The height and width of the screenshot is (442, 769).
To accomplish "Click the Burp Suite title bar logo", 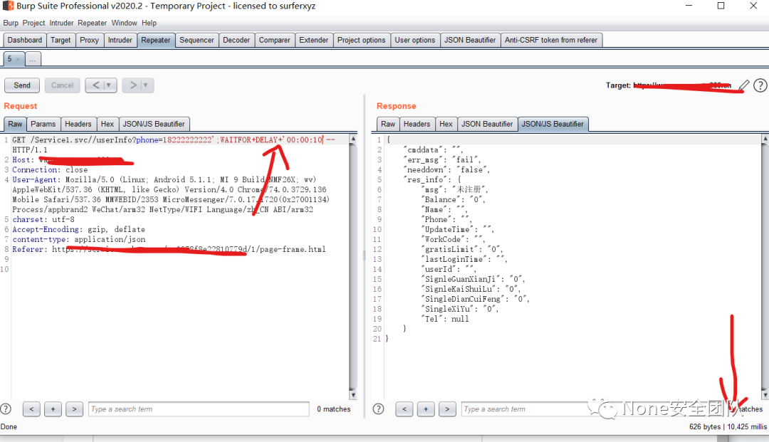I will pyautogui.click(x=7, y=6).
